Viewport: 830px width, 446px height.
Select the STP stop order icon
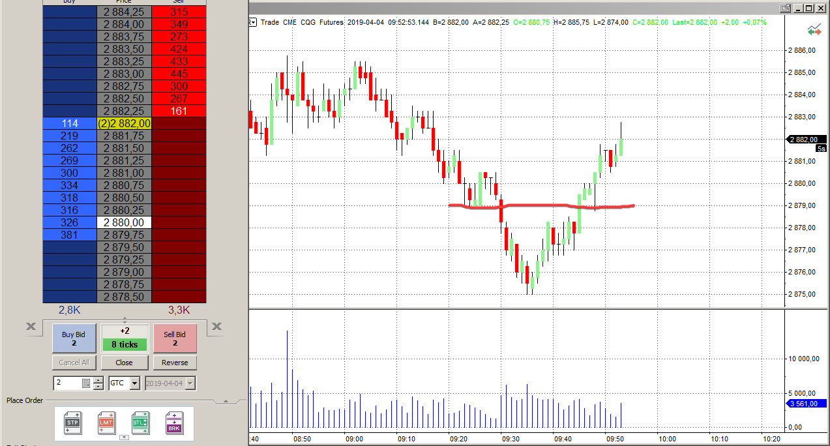coord(72,423)
